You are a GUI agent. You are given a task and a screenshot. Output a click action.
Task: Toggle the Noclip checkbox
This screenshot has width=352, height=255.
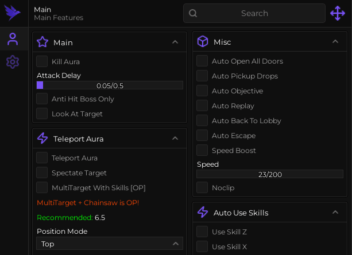click(x=202, y=187)
